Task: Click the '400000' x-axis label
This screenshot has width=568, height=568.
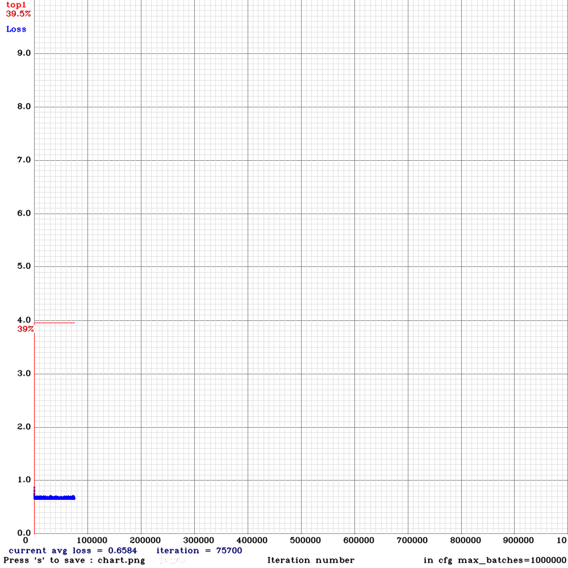Action: pos(252,541)
